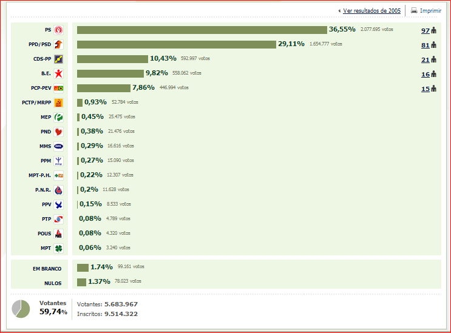Click the PCTP/MRPP party name label
This screenshot has width=451, height=333.
click(x=36, y=103)
